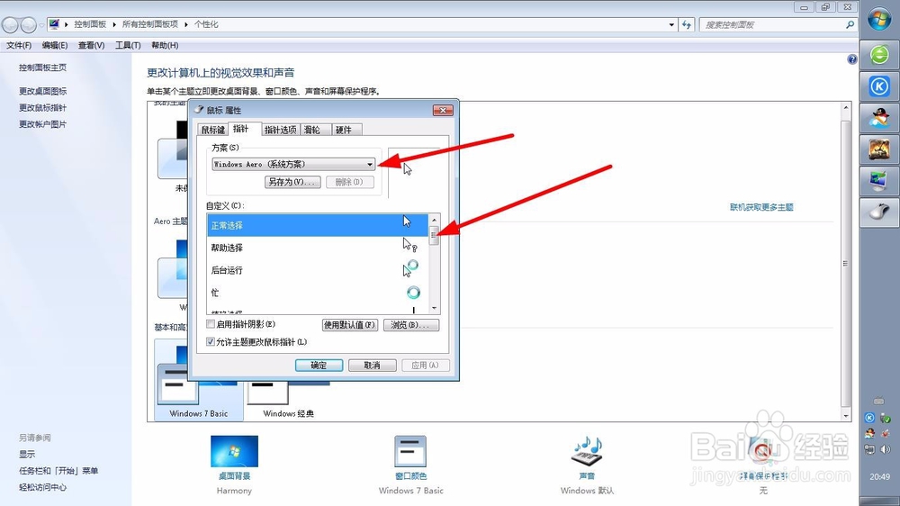Switch to 指针选项 tab
Viewport: 900px width, 506px height.
(280, 130)
